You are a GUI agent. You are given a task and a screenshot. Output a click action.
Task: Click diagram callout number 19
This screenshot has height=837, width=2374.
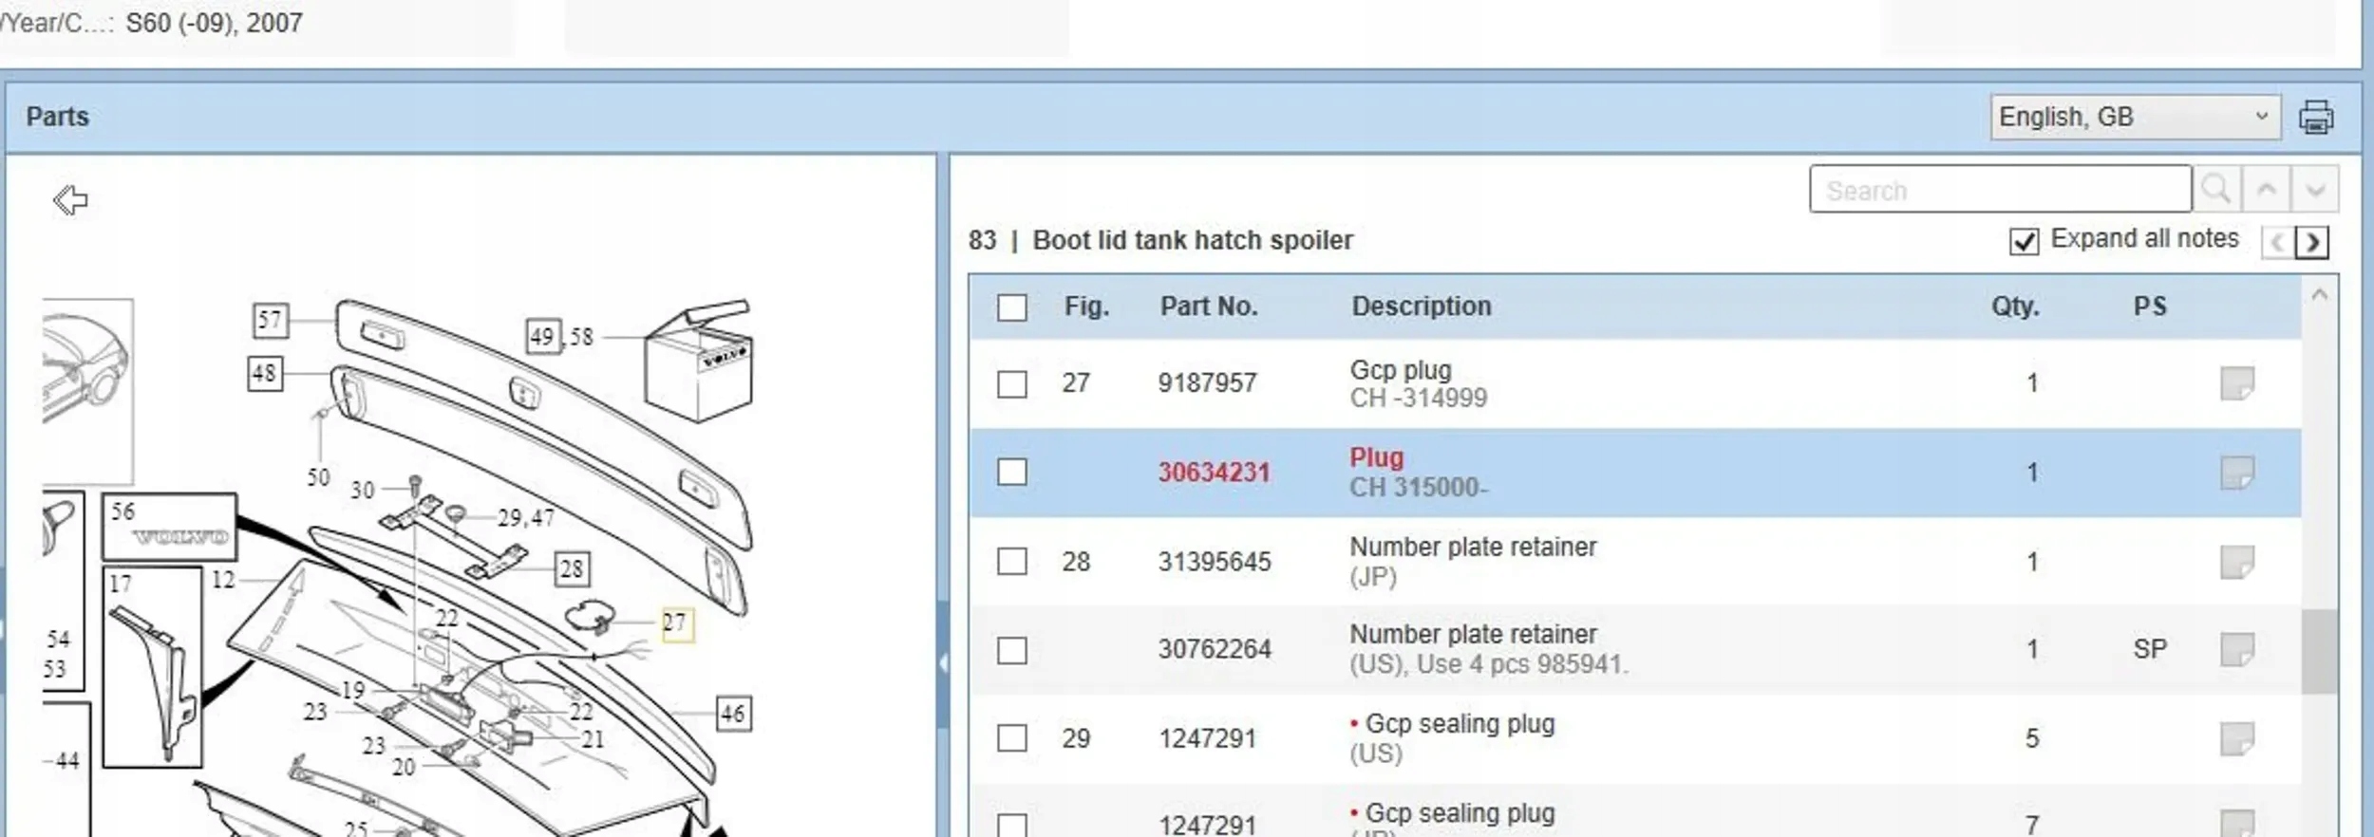pos(353,690)
